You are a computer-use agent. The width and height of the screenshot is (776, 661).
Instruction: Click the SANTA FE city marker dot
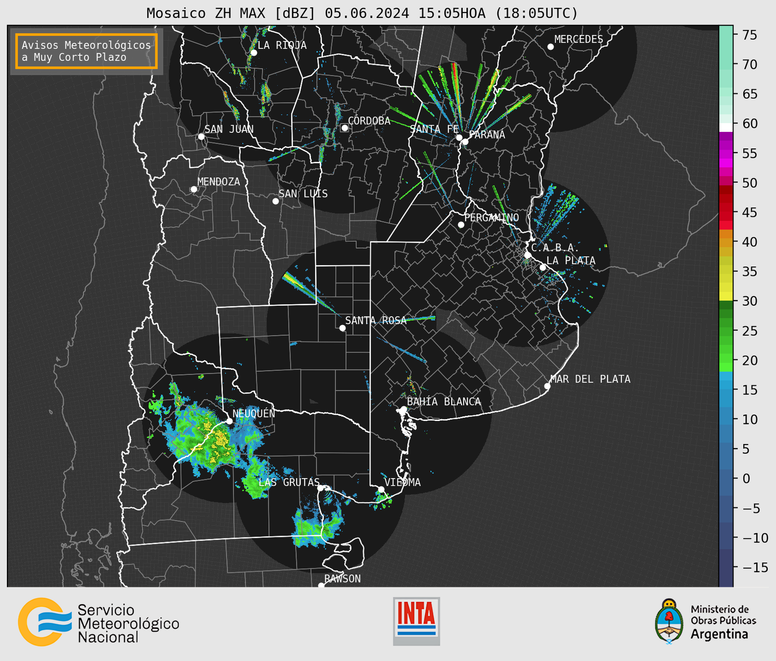pyautogui.click(x=459, y=137)
